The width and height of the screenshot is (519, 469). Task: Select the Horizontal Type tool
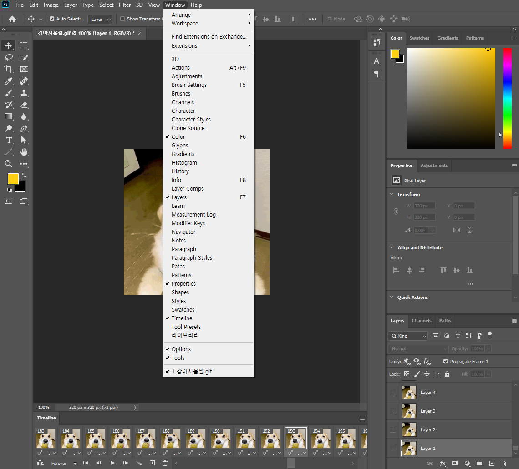point(9,140)
